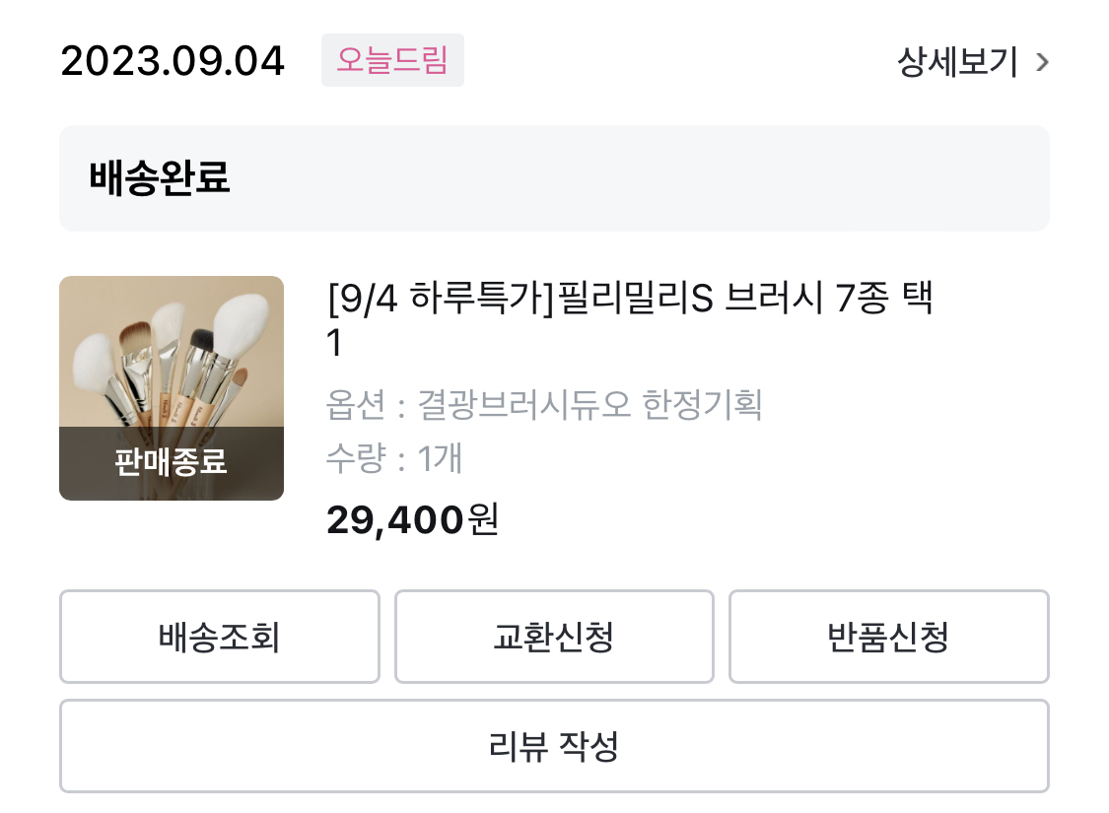Viewport: 1109px width, 813px height.
Task: Click the 결광브러시듀오 한정기획 option text
Action: (x=589, y=405)
